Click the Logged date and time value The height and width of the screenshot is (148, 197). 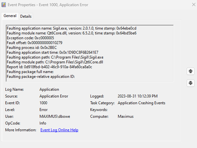pyautogui.click(x=138, y=96)
